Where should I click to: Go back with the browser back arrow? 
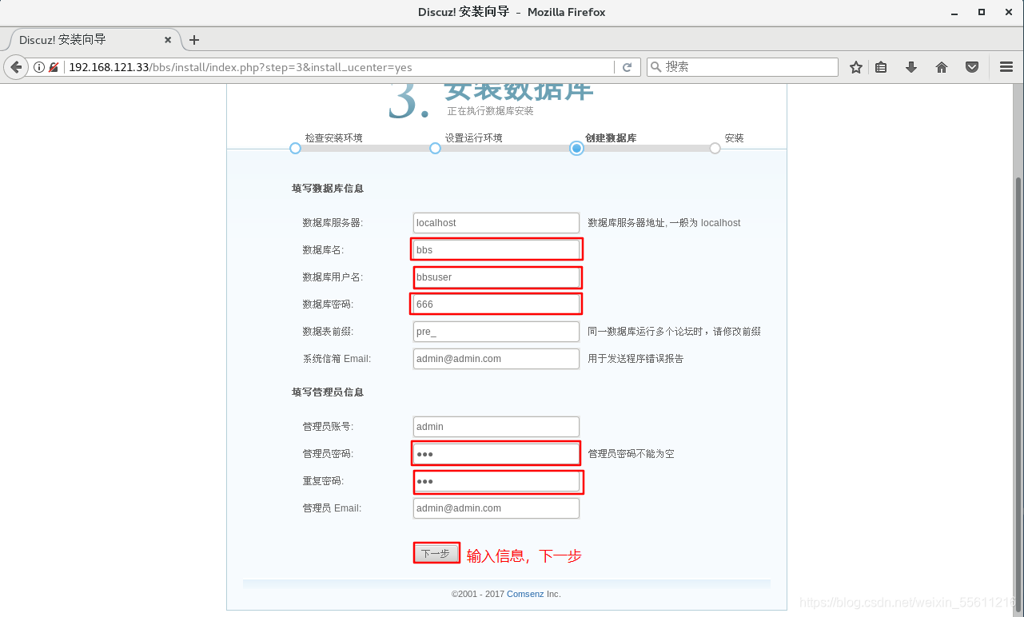pyautogui.click(x=16, y=67)
